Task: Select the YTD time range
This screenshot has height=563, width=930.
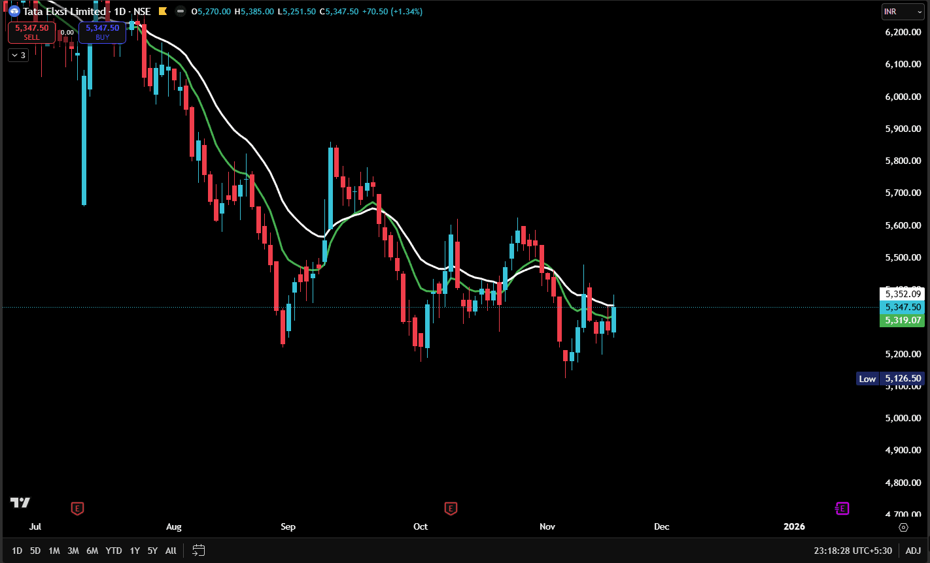Action: [114, 551]
